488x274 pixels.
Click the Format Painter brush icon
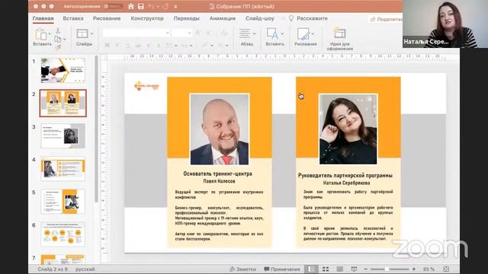click(x=58, y=47)
